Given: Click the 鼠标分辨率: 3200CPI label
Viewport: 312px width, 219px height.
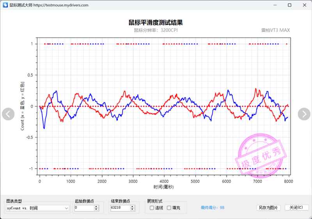Looking at the screenshot, I should click(156, 30).
